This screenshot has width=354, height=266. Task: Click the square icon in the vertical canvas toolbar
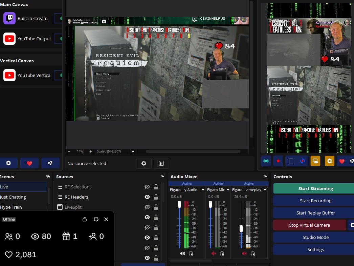pos(291,161)
